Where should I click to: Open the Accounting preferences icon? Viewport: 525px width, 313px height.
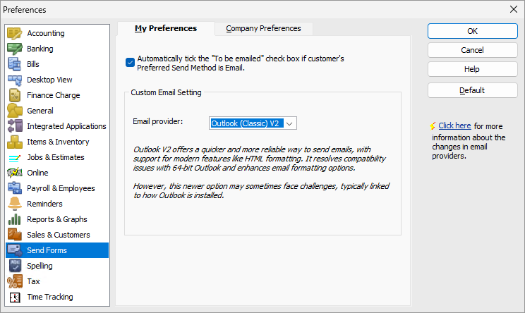[x=15, y=33]
